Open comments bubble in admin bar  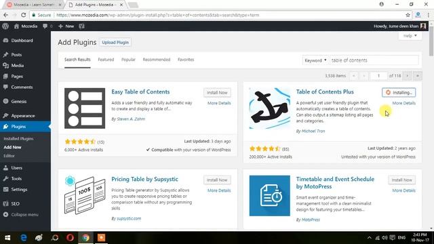click(47, 26)
